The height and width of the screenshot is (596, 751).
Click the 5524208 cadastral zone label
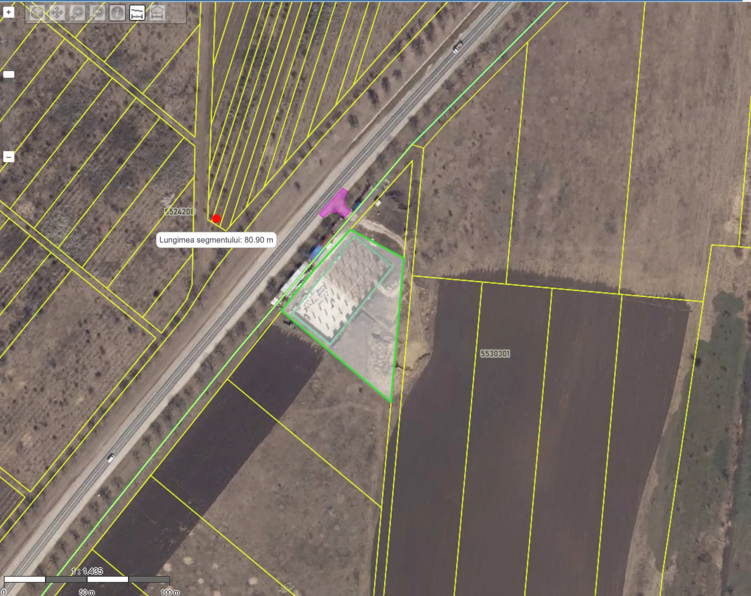tap(179, 212)
